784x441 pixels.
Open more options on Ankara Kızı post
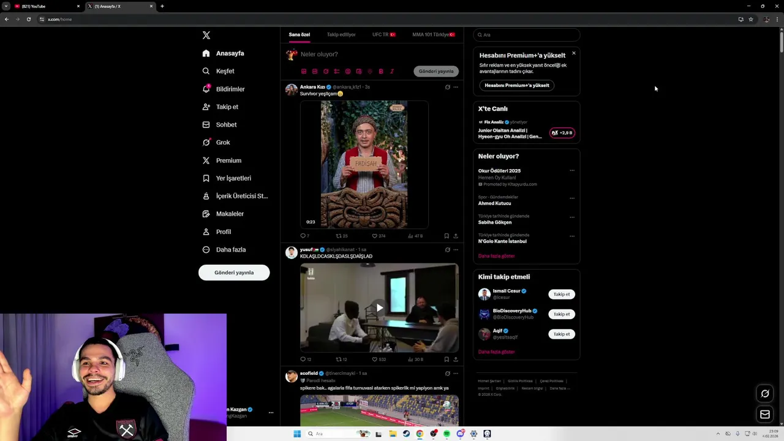[x=456, y=87]
